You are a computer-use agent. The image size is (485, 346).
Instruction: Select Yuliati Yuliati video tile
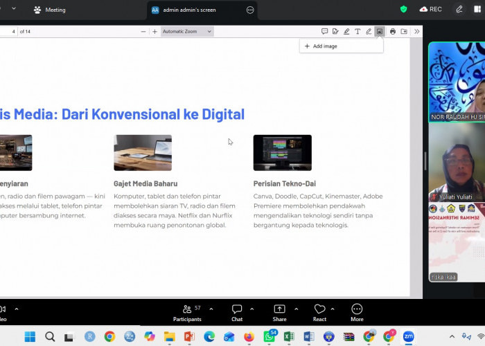click(x=457, y=162)
